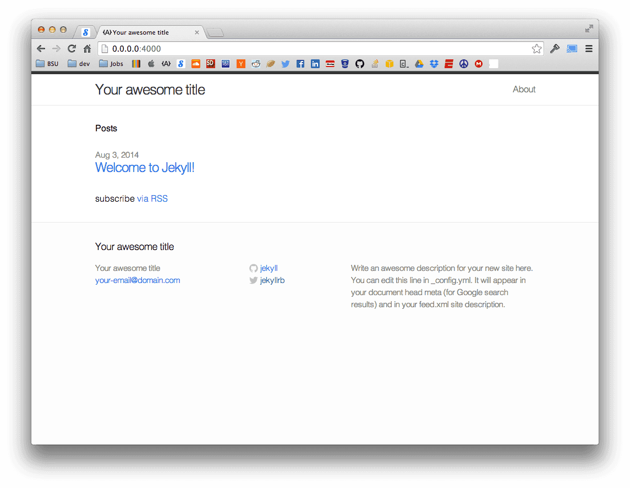
Task: Open the Google Drive bookmark icon
Action: pos(419,64)
